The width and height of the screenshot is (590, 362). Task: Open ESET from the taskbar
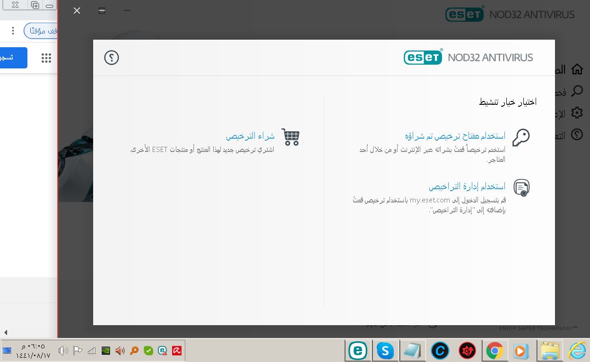pyautogui.click(x=358, y=351)
